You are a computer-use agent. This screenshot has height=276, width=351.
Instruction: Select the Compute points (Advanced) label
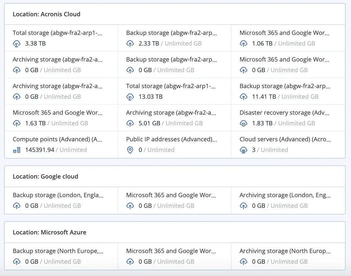tap(57, 139)
